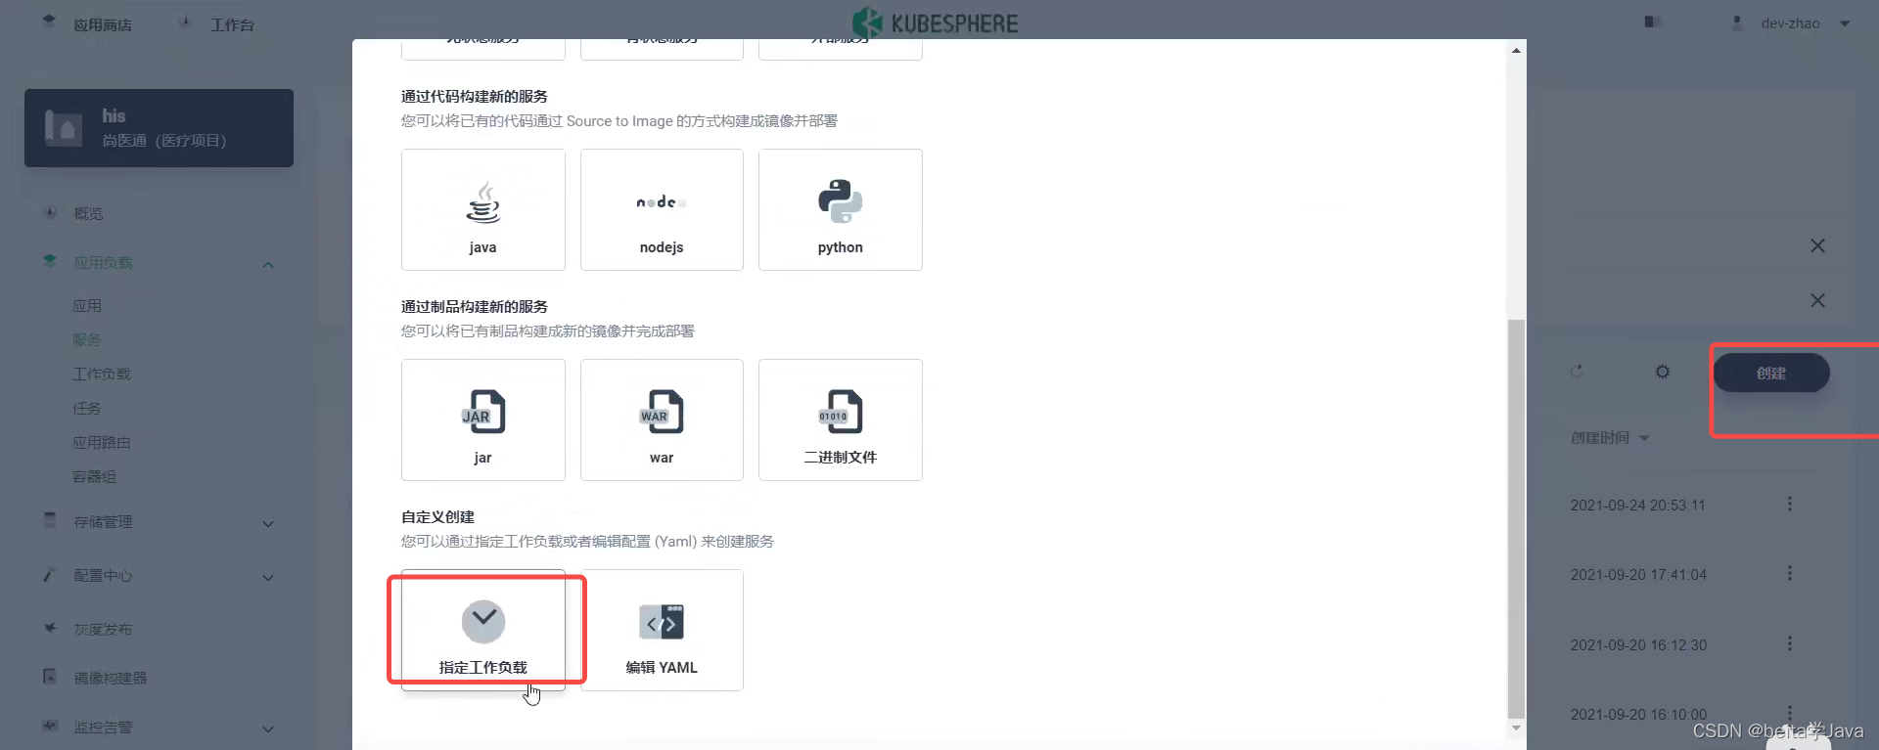This screenshot has height=750, width=1879.
Task: Expand the 监控告警 sidebar section
Action: (x=267, y=728)
